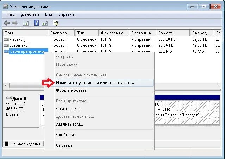Click the 368,10 ГБ capacity cell
This screenshot has width=225, height=159.
tap(167, 39)
